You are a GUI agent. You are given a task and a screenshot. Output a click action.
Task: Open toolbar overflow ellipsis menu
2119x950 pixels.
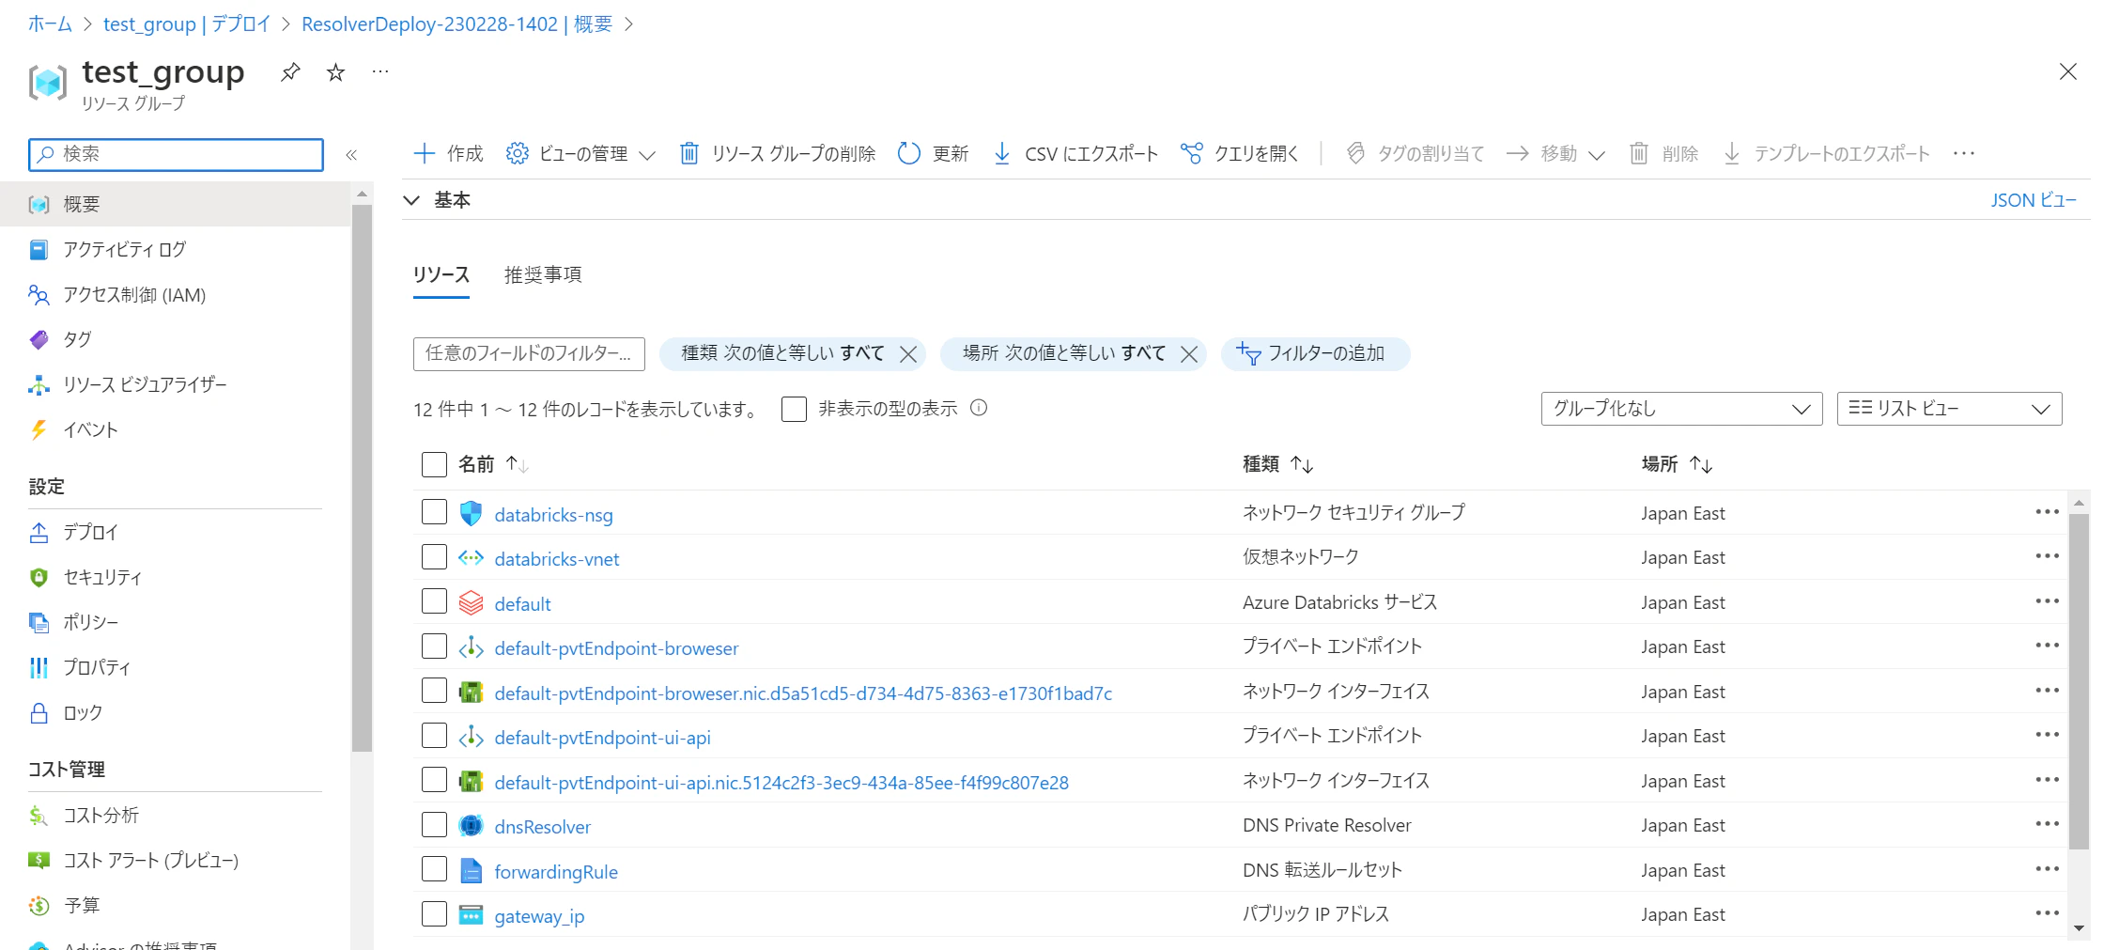(x=1964, y=153)
